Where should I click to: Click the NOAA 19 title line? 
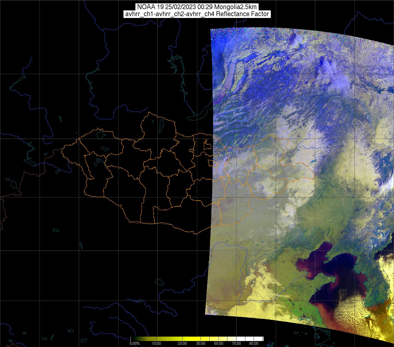(x=197, y=7)
